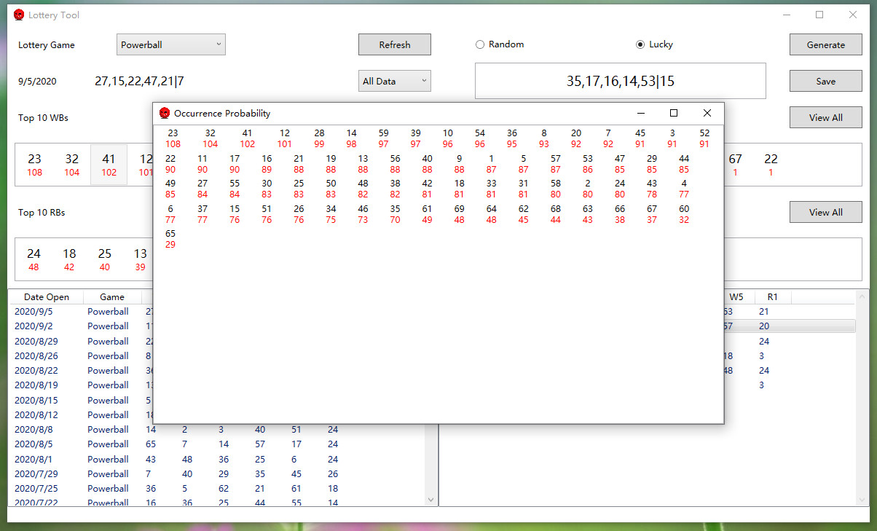Click highlighted white ball 41 in Top 10 WBs
Image resolution: width=877 pixels, height=531 pixels.
[x=109, y=165]
